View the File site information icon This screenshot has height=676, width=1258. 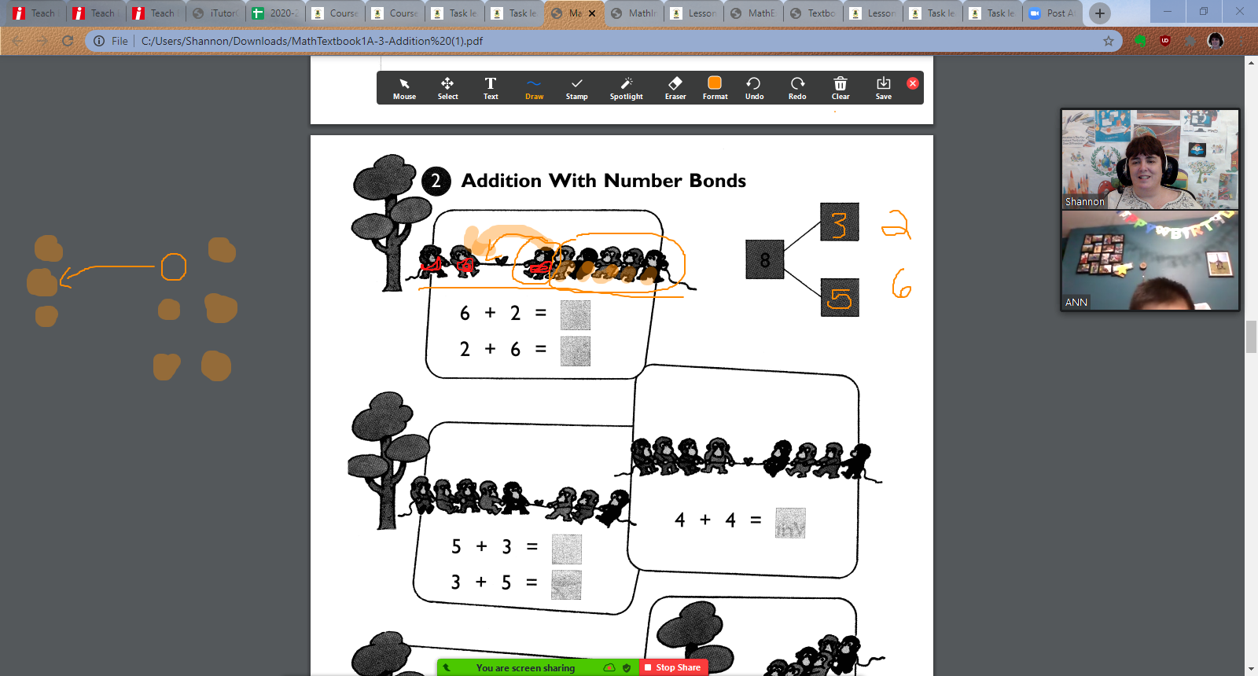tap(99, 41)
